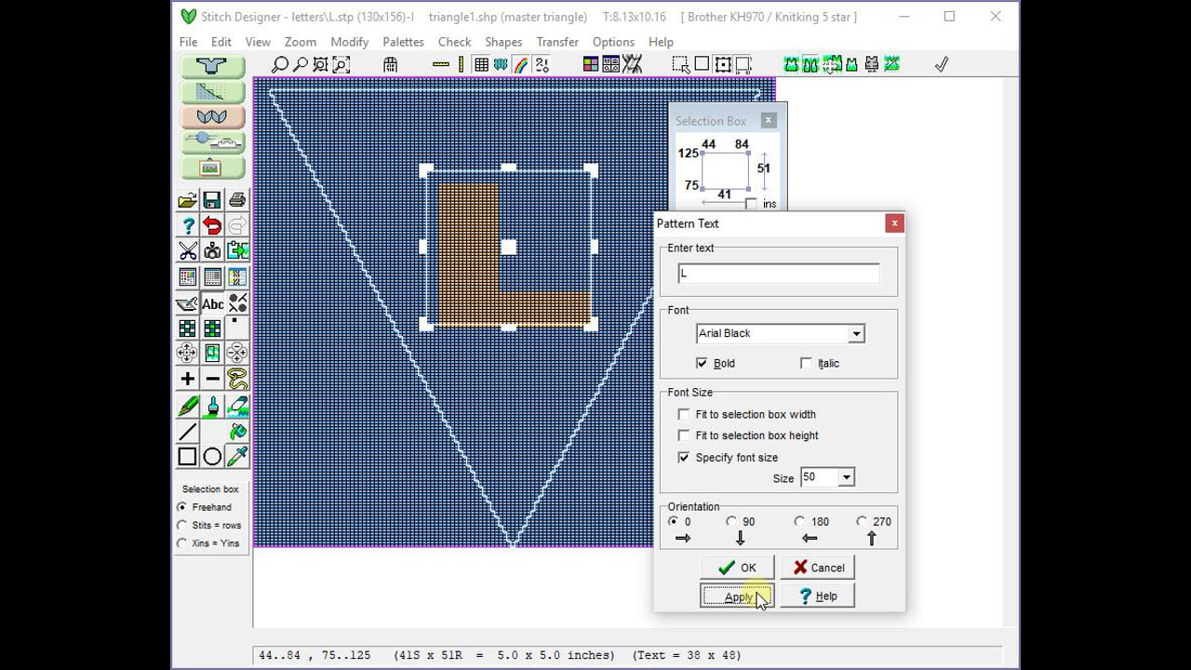Screen dimensions: 1191x670
Task: Select Stits = rows selection option
Action: click(x=182, y=525)
